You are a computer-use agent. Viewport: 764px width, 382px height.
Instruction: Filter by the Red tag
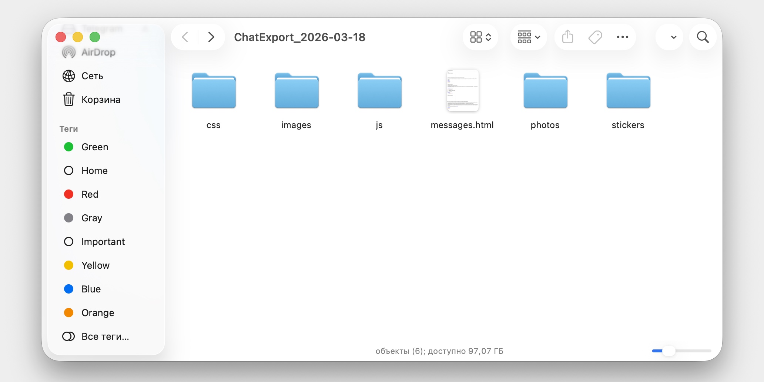(90, 194)
